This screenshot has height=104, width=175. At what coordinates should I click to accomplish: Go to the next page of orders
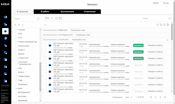pos(160,97)
